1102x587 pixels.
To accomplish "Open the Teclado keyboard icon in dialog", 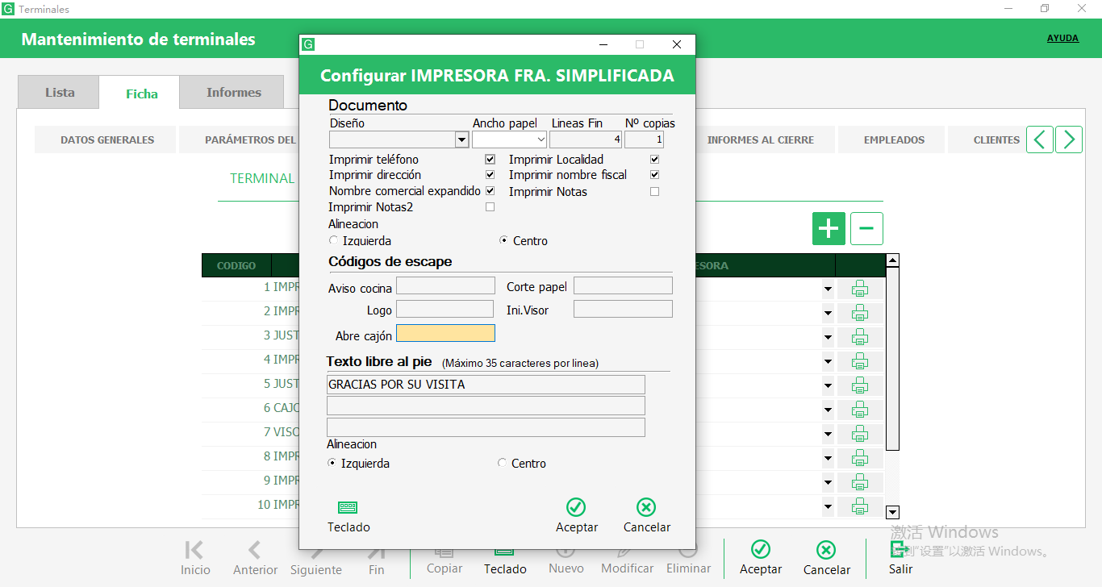I will 348,508.
